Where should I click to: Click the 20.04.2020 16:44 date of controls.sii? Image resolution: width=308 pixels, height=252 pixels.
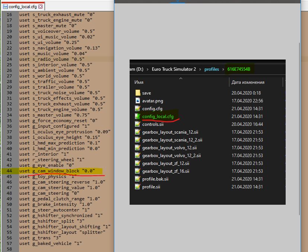pyautogui.click(x=247, y=124)
